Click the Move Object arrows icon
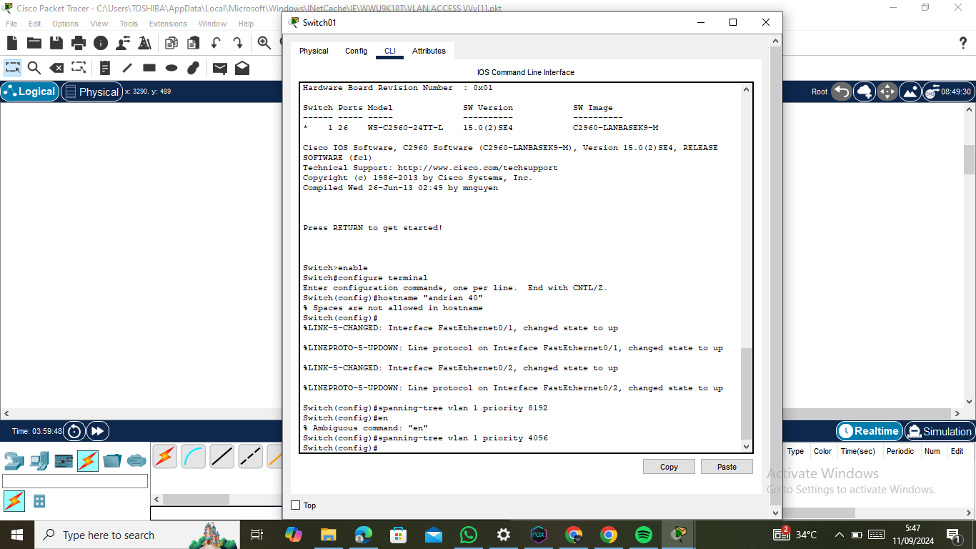Screen dimensions: 976x549 point(887,91)
